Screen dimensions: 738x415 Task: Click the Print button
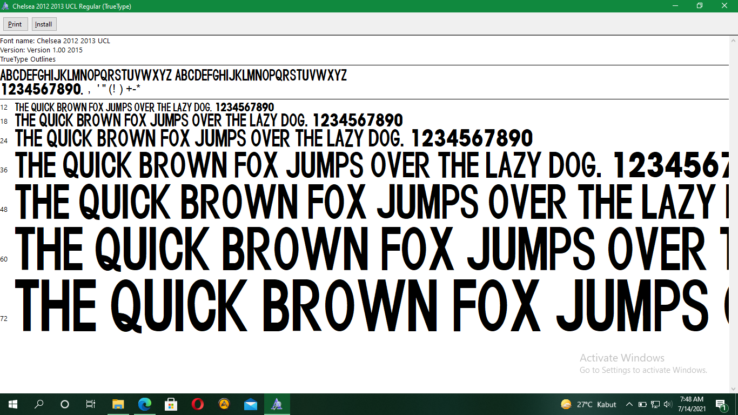click(15, 24)
